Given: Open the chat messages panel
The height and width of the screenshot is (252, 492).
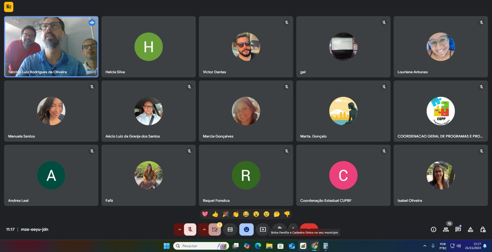Looking at the screenshot, I should pos(458,230).
